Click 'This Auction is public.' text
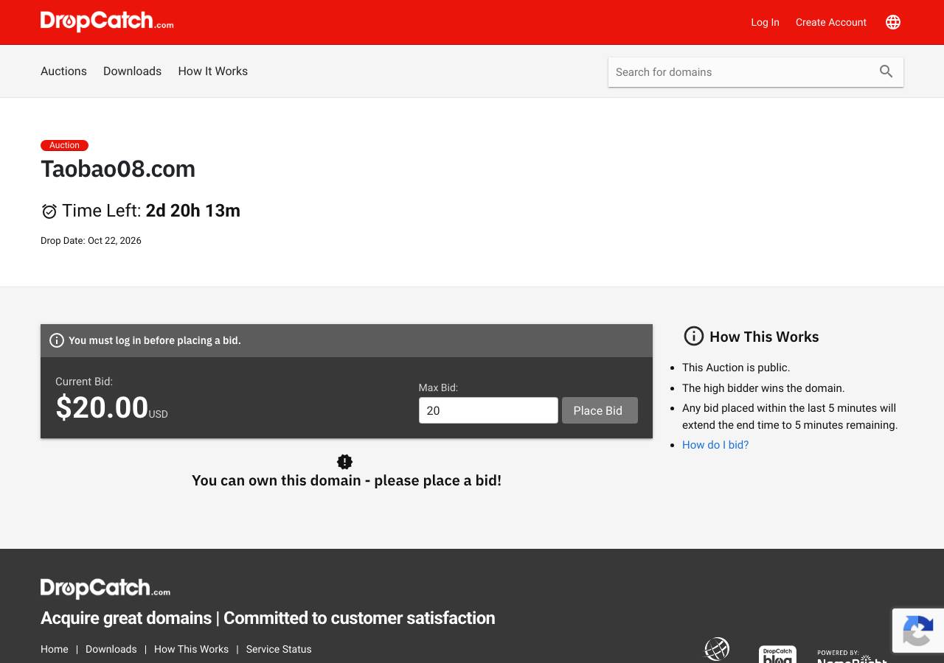This screenshot has height=663, width=944. pyautogui.click(x=736, y=368)
